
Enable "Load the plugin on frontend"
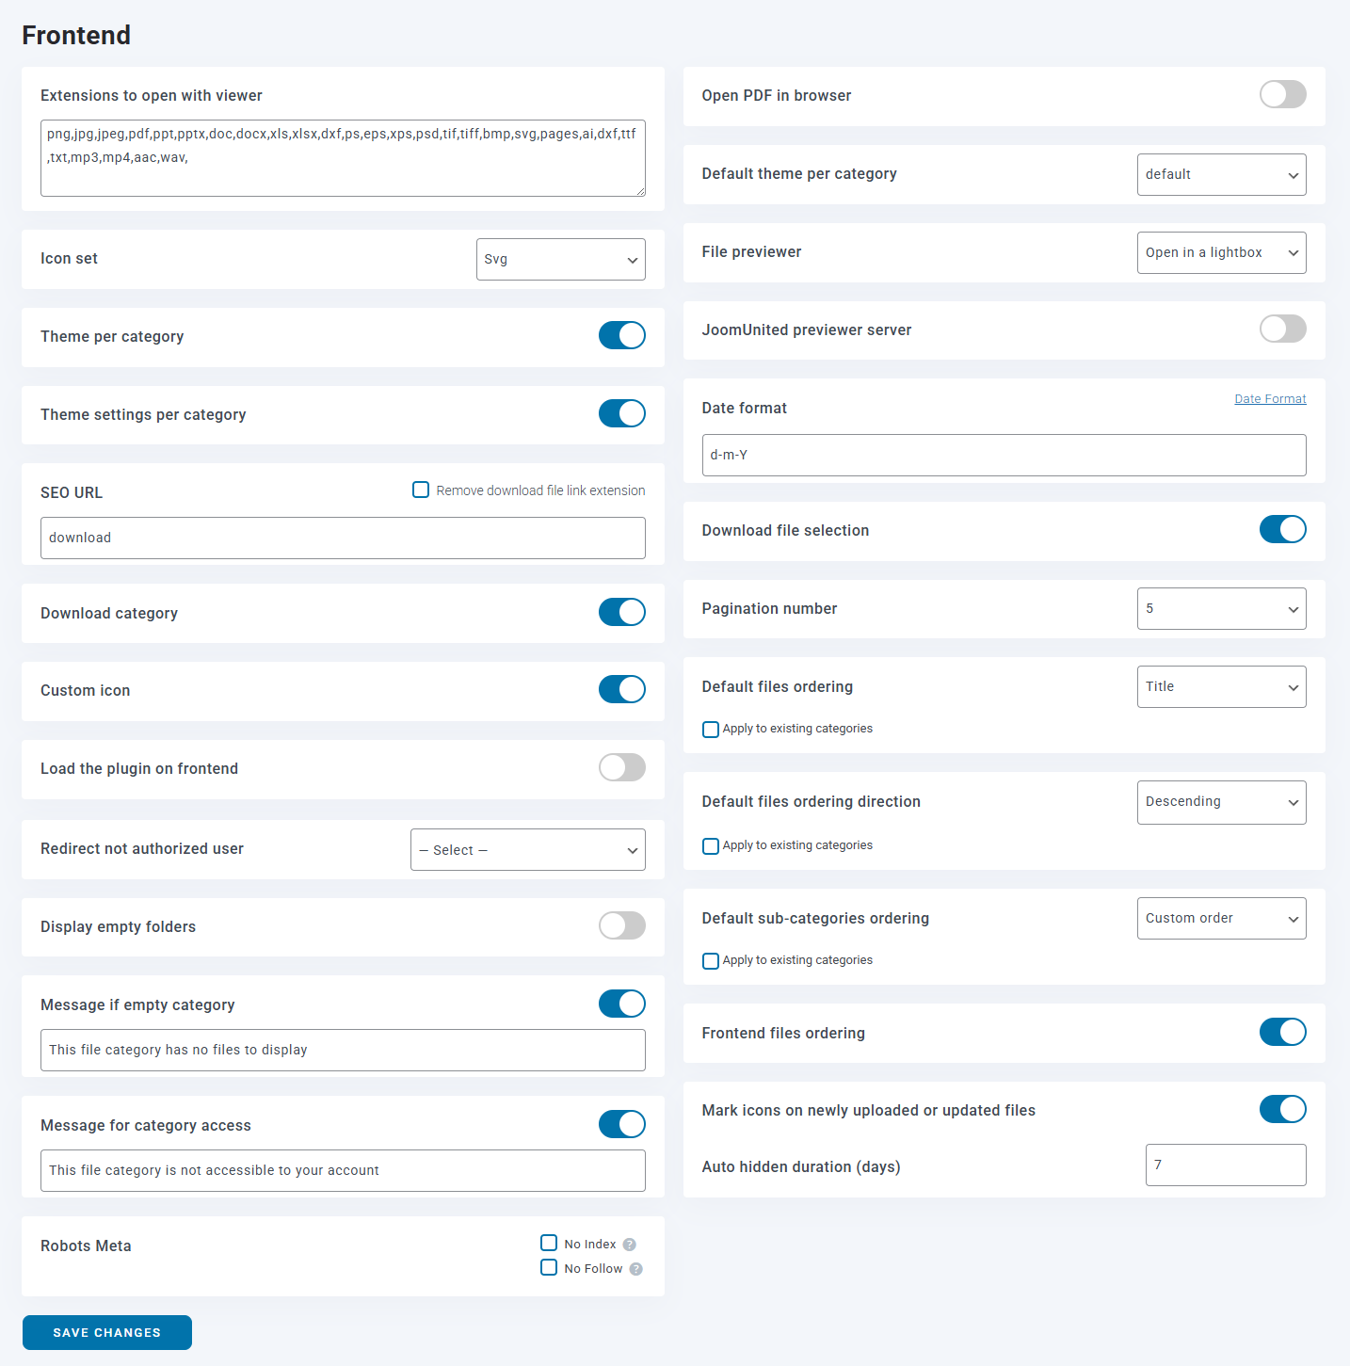(x=621, y=767)
